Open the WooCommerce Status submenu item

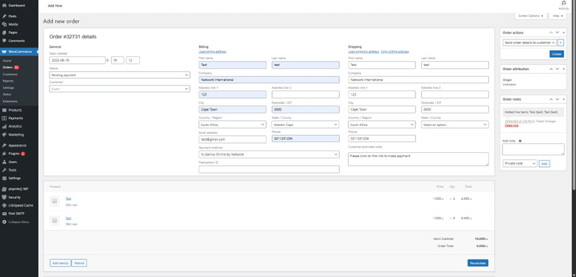pyautogui.click(x=7, y=94)
